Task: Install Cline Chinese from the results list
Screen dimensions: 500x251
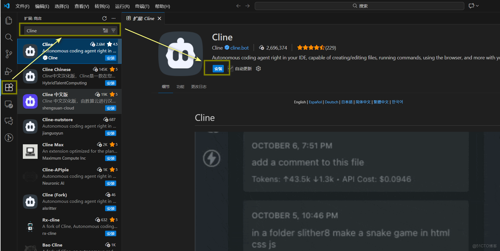Action: coord(111,83)
